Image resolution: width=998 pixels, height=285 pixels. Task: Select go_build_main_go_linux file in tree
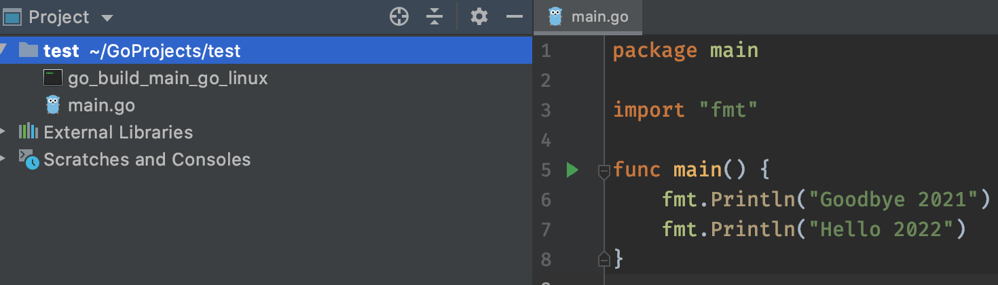(x=168, y=78)
